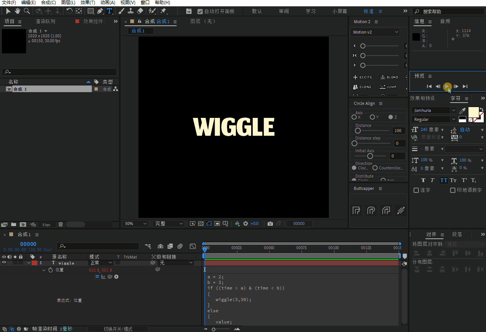This screenshot has height=332, width=486.
Task: Click the new folder icon in Project panel
Action: pos(13,225)
